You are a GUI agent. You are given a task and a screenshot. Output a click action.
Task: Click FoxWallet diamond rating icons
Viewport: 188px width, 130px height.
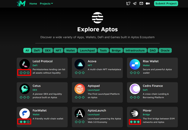pos(25,122)
